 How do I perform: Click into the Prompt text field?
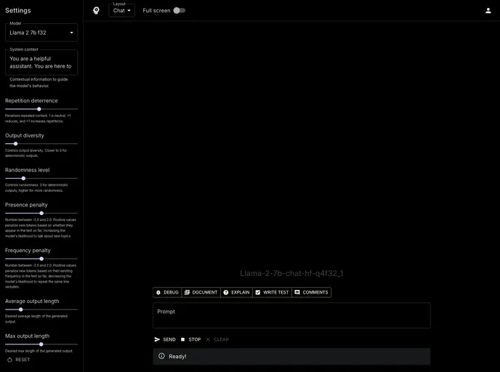(x=291, y=315)
